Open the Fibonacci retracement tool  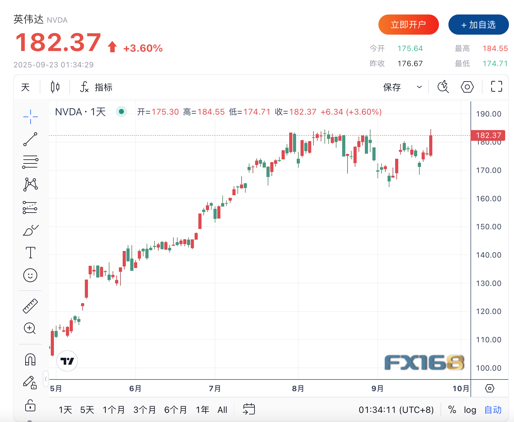click(x=30, y=162)
